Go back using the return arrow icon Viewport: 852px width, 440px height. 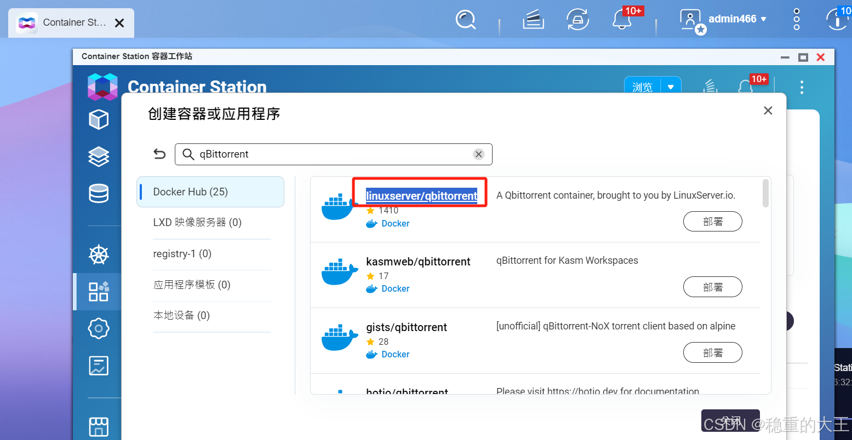click(159, 154)
